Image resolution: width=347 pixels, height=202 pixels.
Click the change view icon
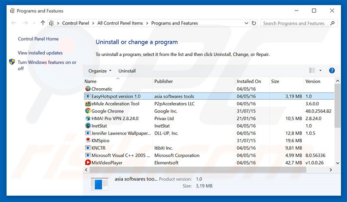coord(312,70)
